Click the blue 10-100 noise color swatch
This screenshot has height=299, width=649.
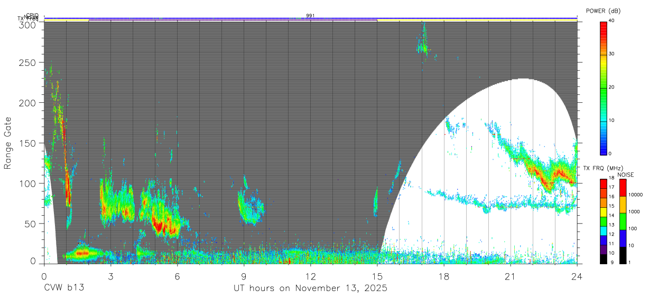623,238
